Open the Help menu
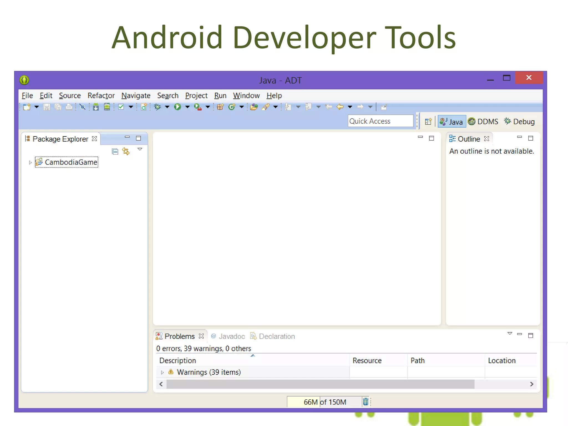Image resolution: width=568 pixels, height=426 pixels. (x=274, y=95)
